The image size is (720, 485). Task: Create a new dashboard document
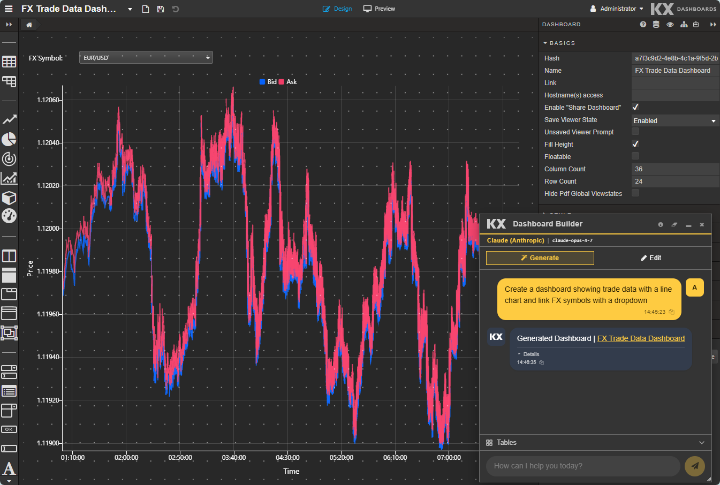[146, 9]
